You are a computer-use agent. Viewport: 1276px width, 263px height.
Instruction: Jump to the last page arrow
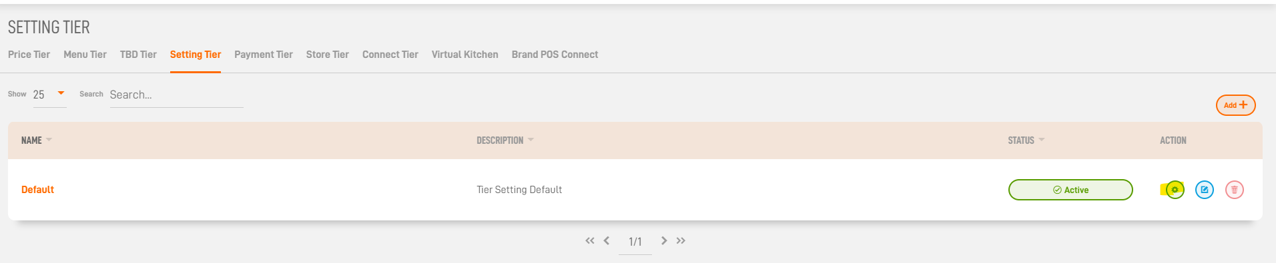(x=681, y=240)
